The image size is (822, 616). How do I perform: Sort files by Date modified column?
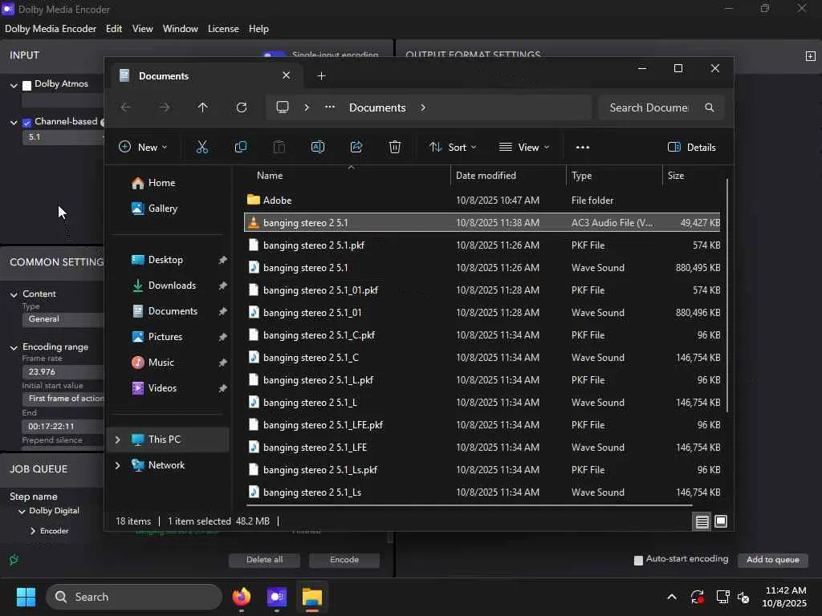(508, 176)
